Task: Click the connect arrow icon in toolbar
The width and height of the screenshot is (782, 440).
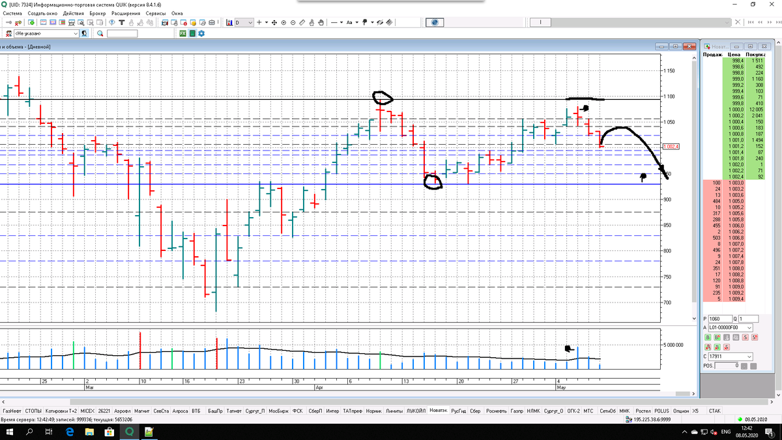Action: tap(9, 22)
